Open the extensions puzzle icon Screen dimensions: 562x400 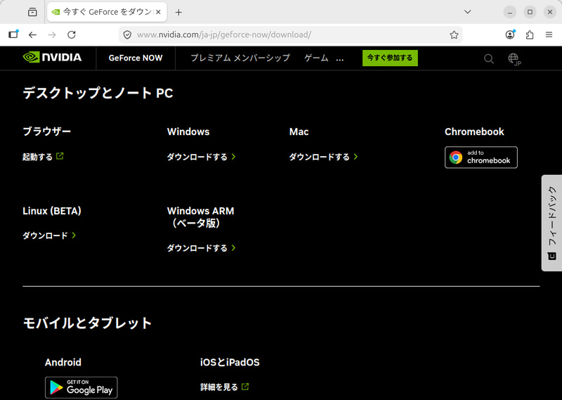pyautogui.click(x=530, y=35)
